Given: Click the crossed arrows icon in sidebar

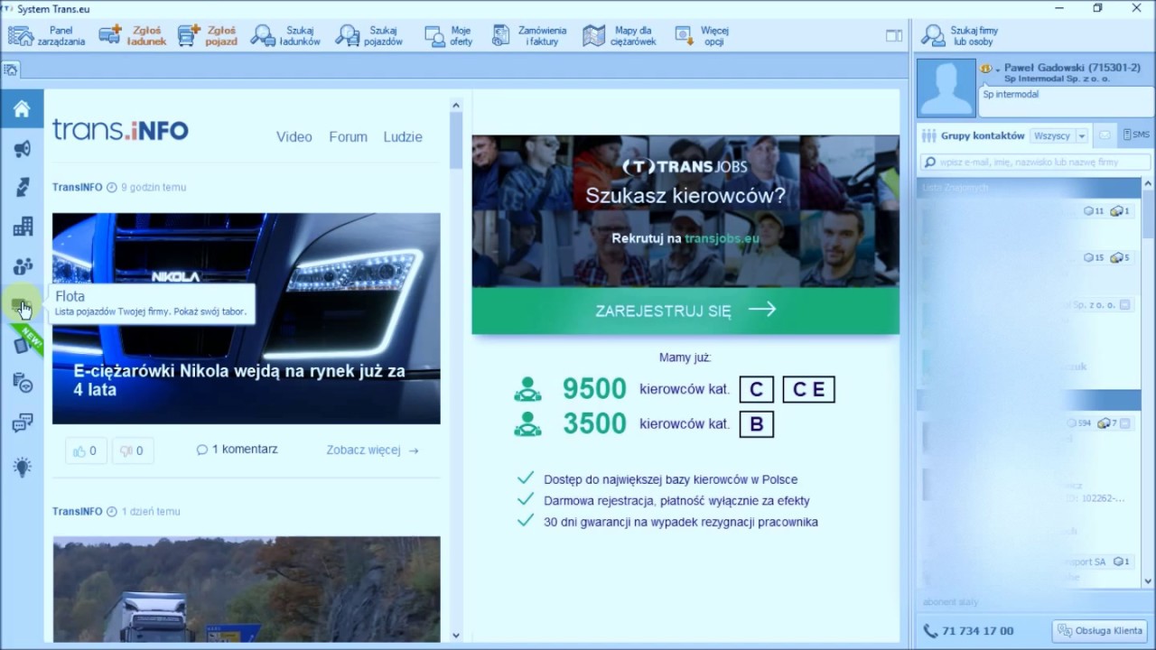Looking at the screenshot, I should coord(22,188).
